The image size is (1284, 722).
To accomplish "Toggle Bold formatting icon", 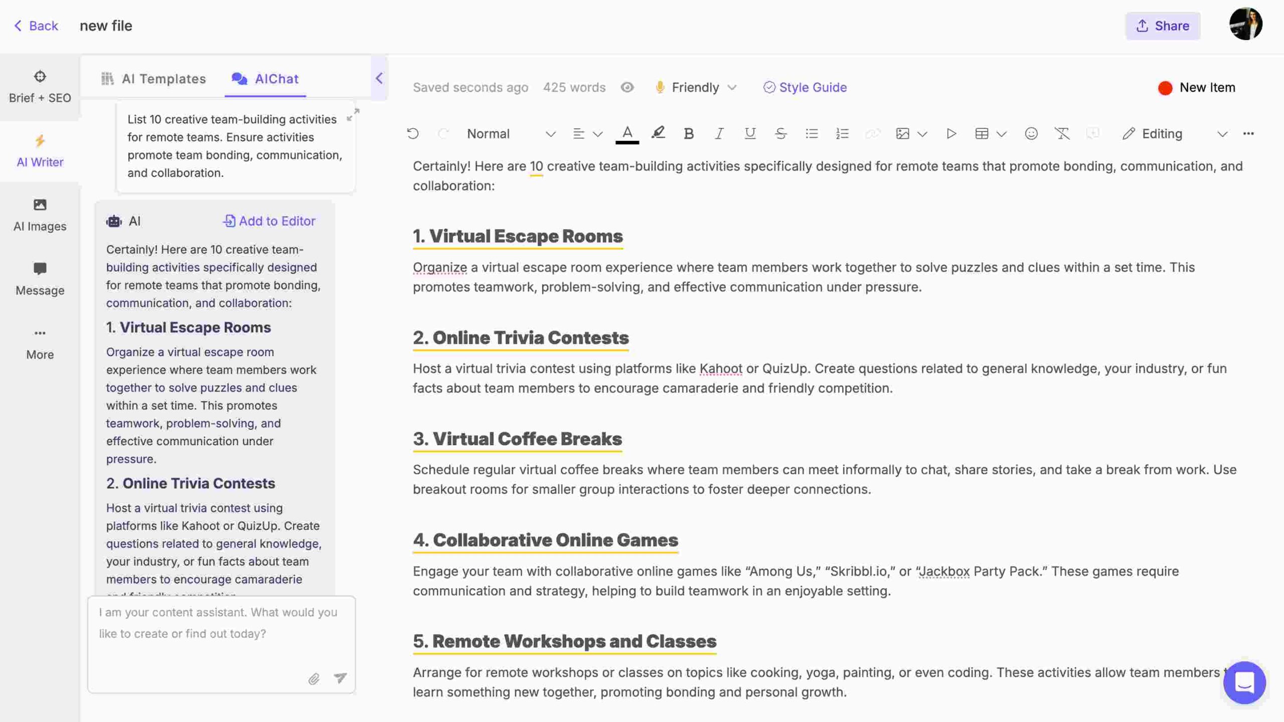I will coord(688,133).
